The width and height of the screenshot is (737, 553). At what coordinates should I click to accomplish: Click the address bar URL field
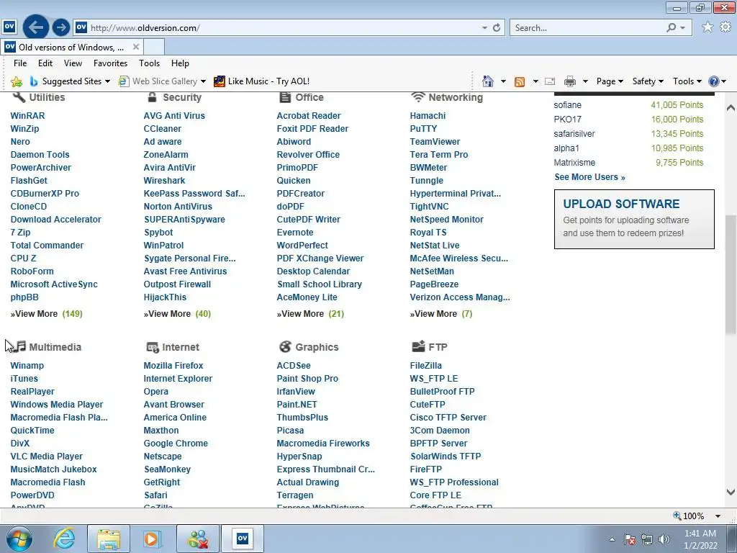pos(284,28)
